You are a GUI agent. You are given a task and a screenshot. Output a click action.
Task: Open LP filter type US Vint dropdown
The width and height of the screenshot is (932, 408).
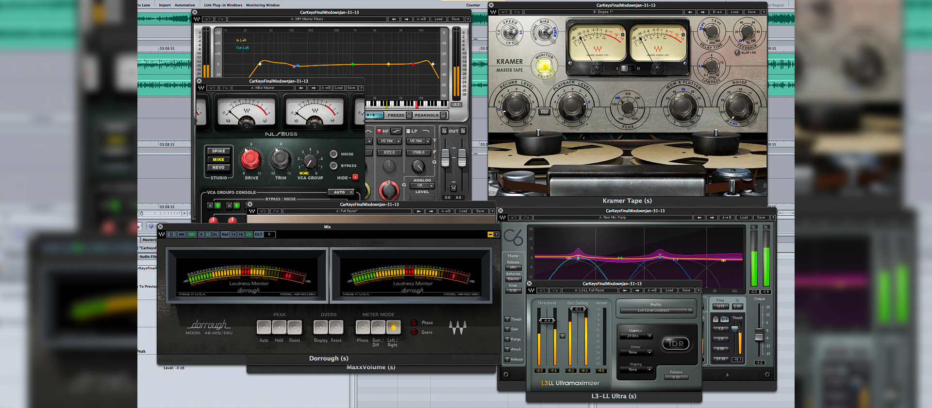[418, 141]
